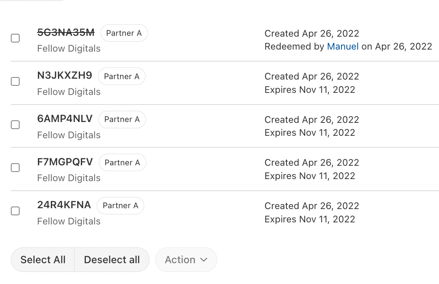The width and height of the screenshot is (439, 284).
Task: Tick the 6AMP4NLV row checkbox
Action: [x=15, y=125]
